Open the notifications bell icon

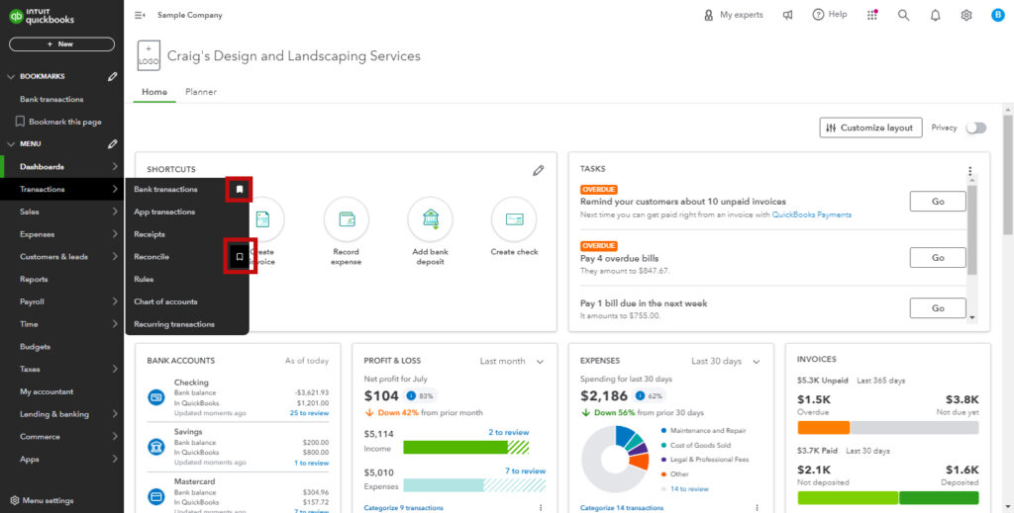(935, 15)
